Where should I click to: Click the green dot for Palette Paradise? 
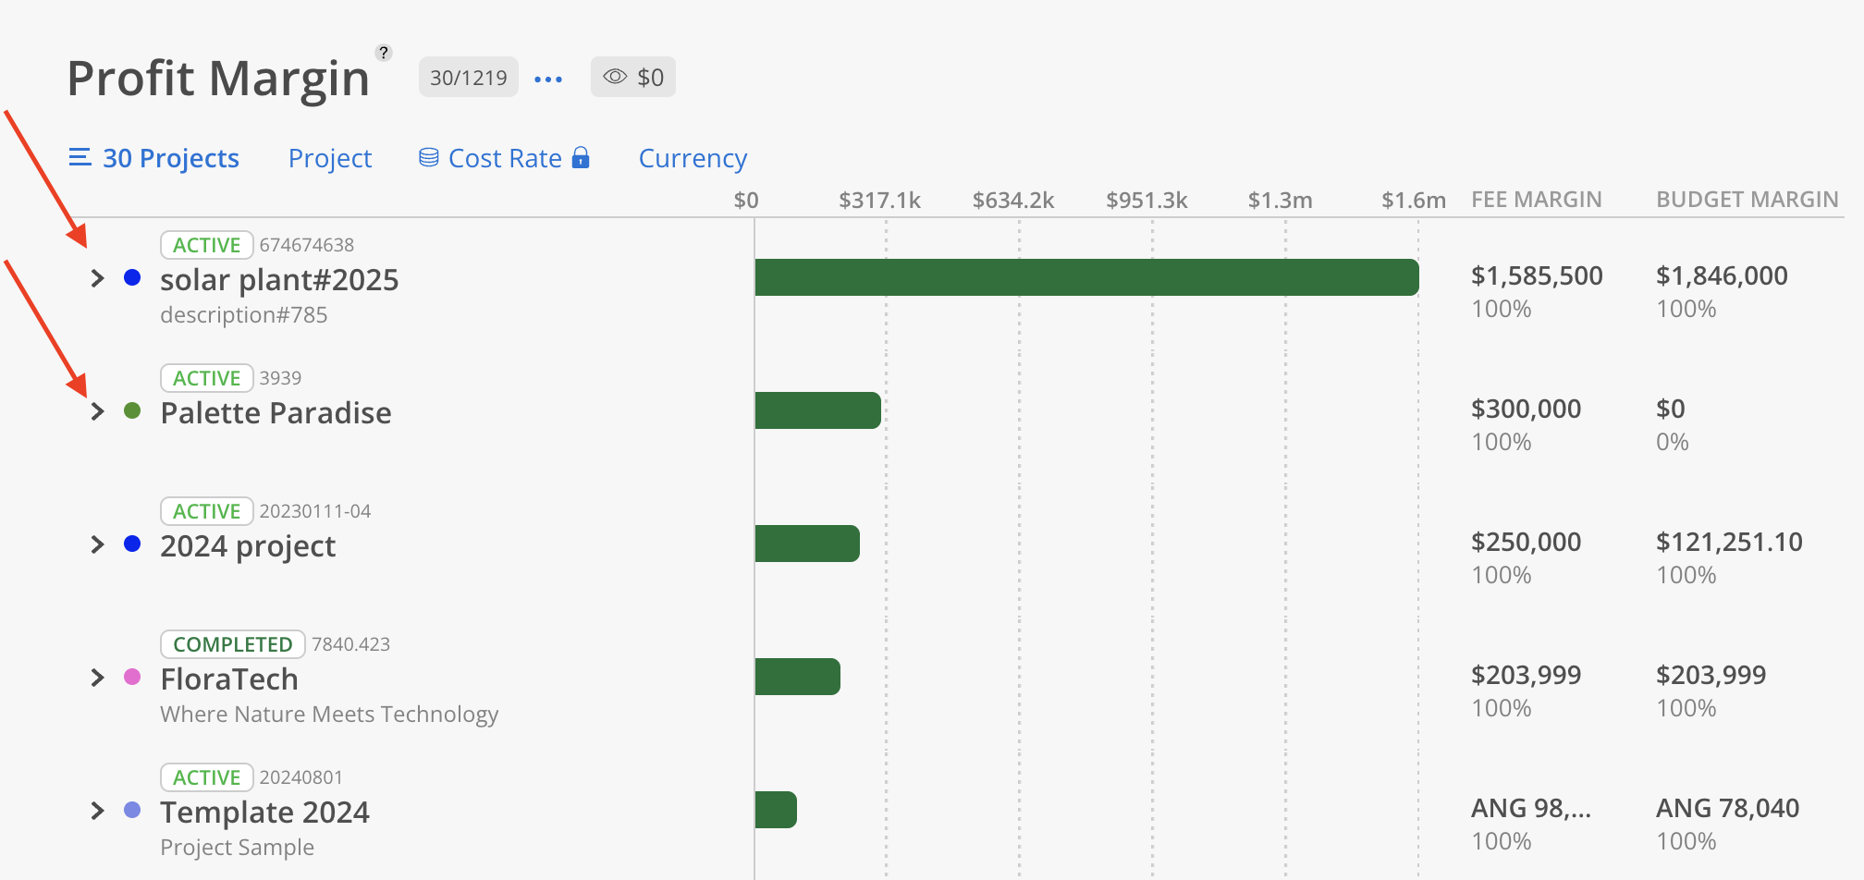(x=132, y=410)
